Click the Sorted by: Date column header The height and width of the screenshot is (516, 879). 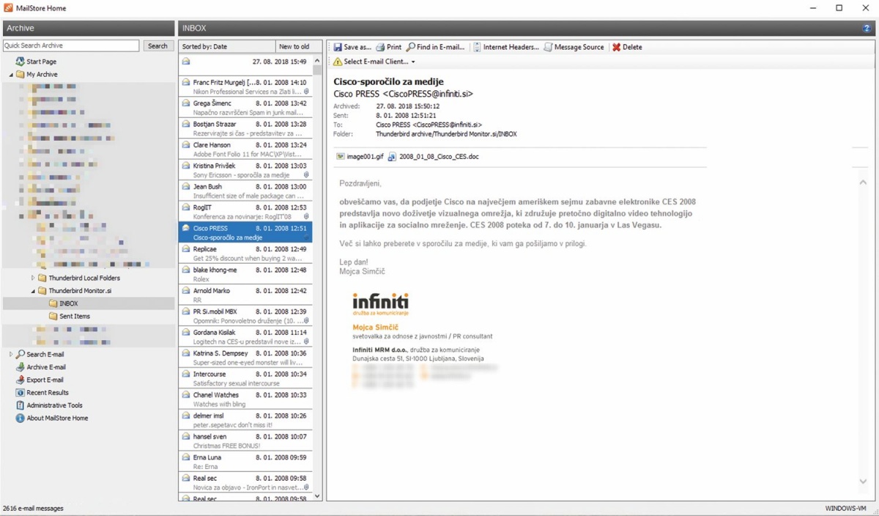point(227,46)
